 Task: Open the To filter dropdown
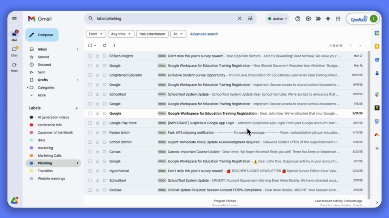(x=178, y=34)
